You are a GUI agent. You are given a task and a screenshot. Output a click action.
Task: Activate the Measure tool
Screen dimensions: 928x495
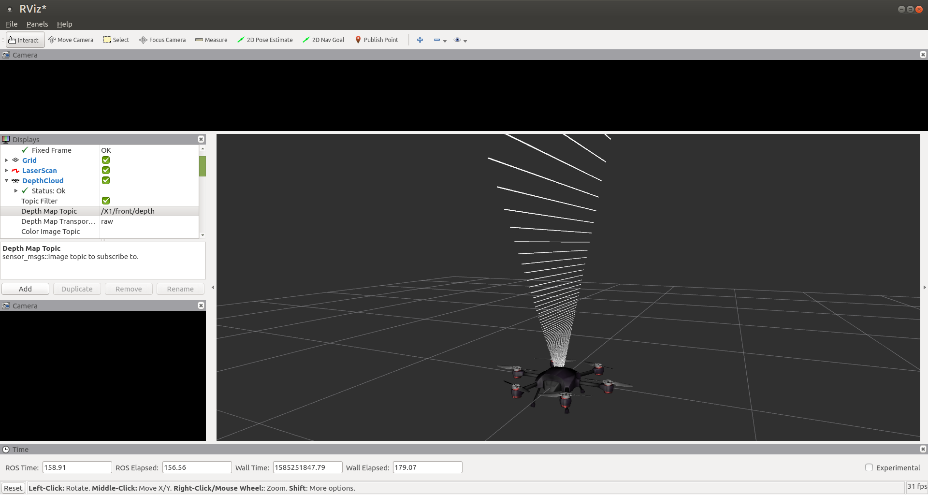tap(211, 40)
